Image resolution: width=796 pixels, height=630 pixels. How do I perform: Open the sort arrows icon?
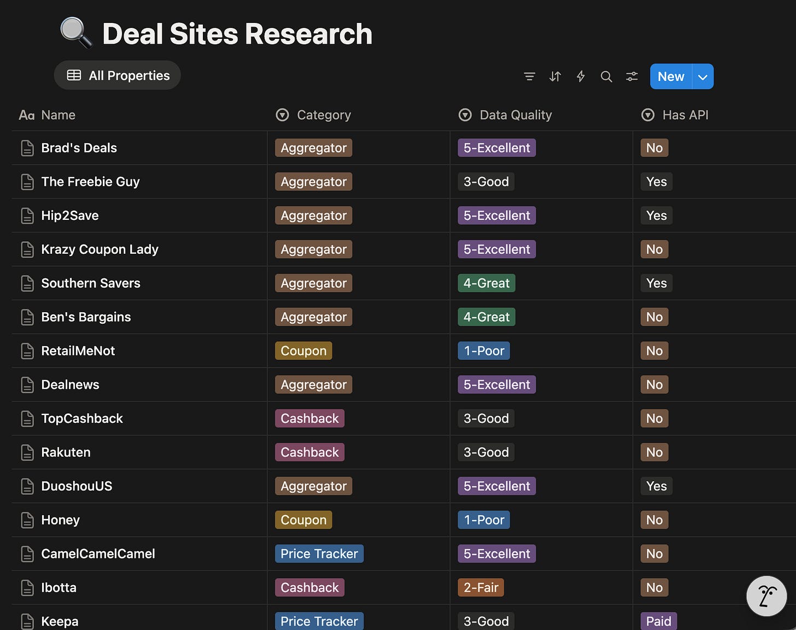555,77
